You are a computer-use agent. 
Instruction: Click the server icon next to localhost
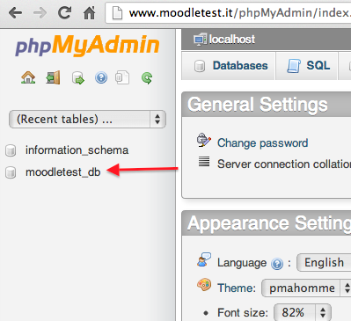point(200,40)
